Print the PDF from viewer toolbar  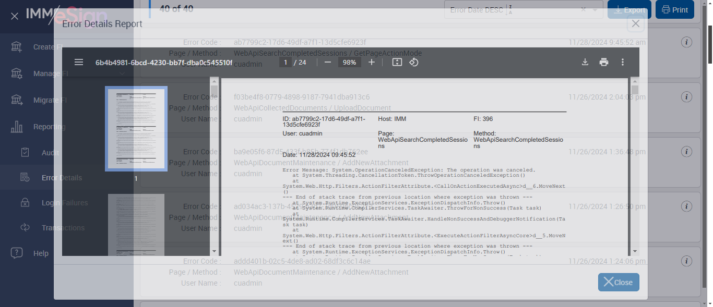point(604,62)
